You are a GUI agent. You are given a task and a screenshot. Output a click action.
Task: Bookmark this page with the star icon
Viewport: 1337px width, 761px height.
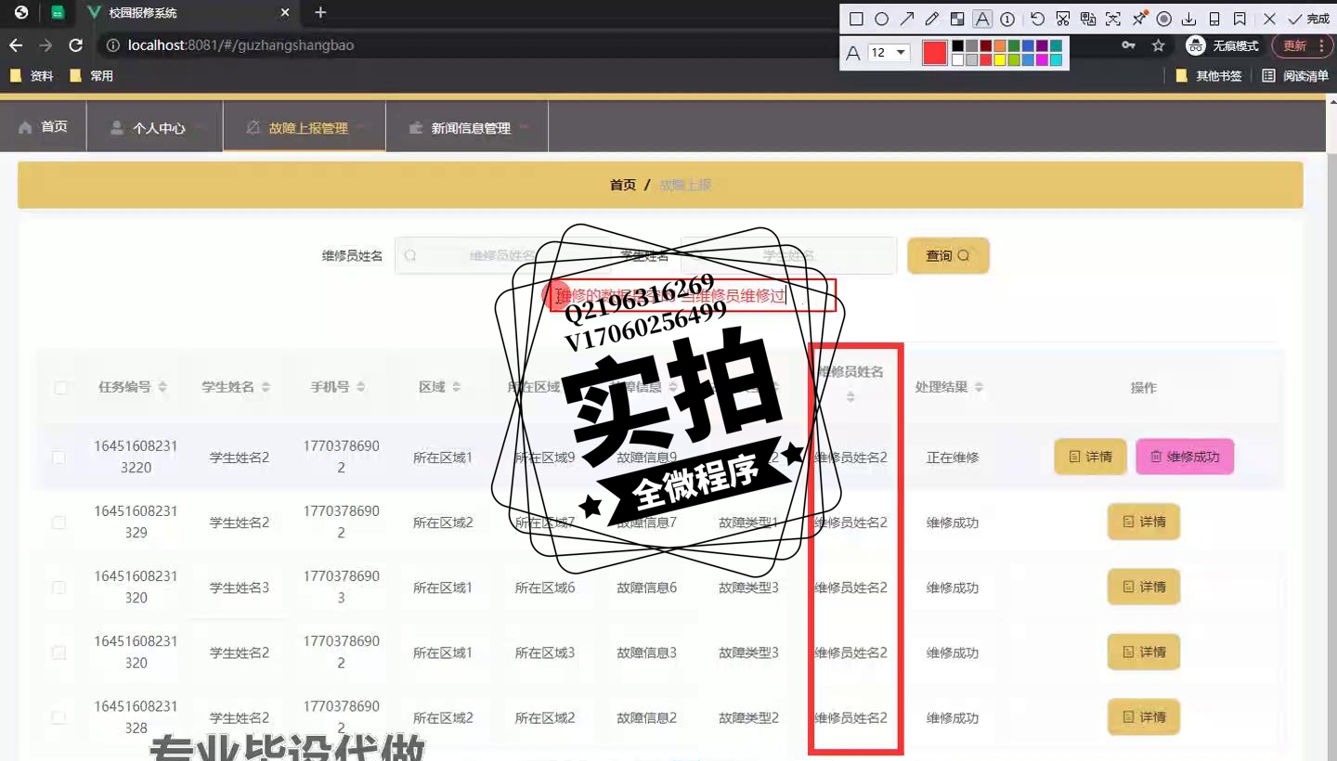click(x=1158, y=45)
